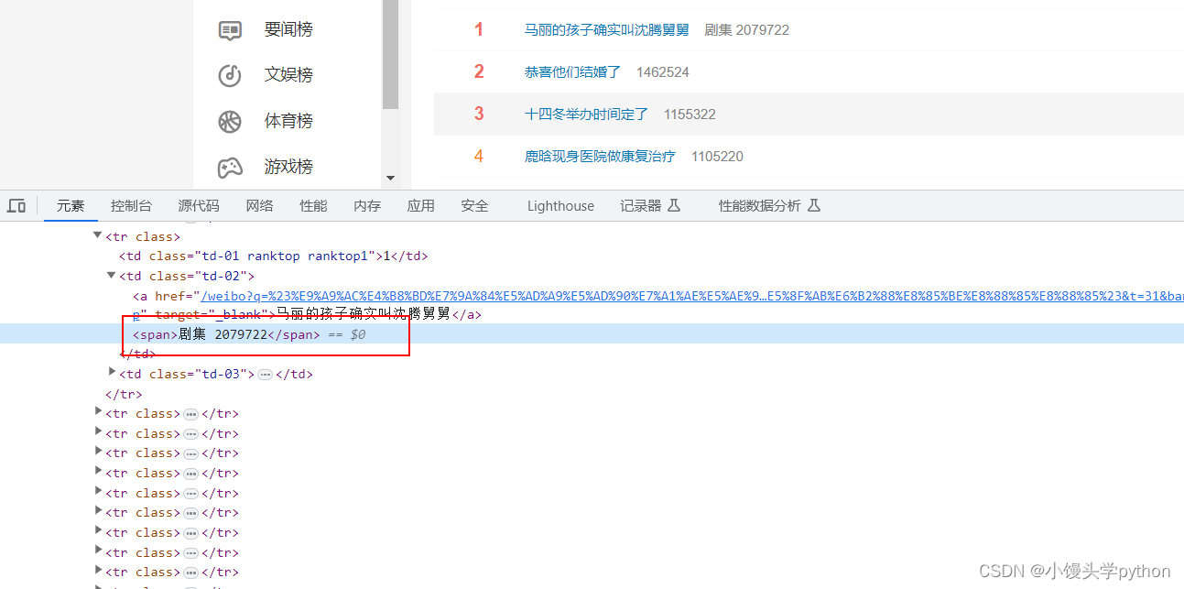
Task: Switch to the 控制台 tab
Action: pos(131,206)
